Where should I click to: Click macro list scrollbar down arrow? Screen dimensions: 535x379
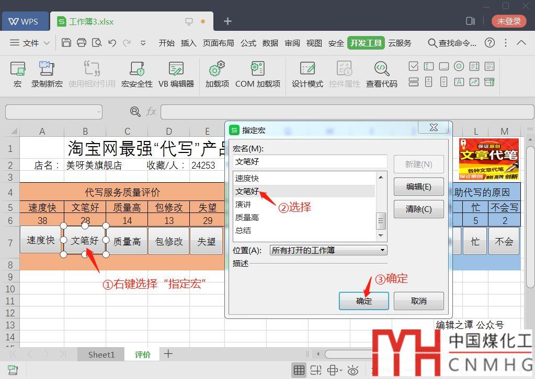click(381, 235)
